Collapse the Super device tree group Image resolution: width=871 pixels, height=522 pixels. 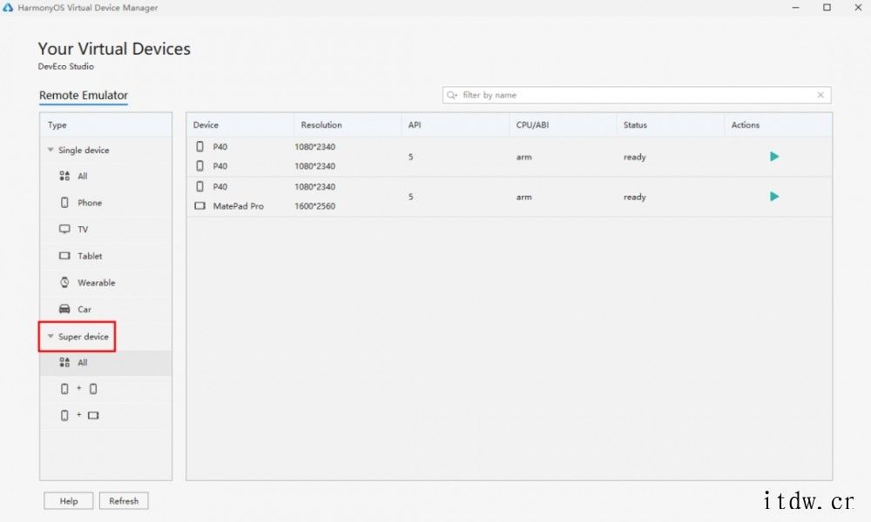[51, 336]
